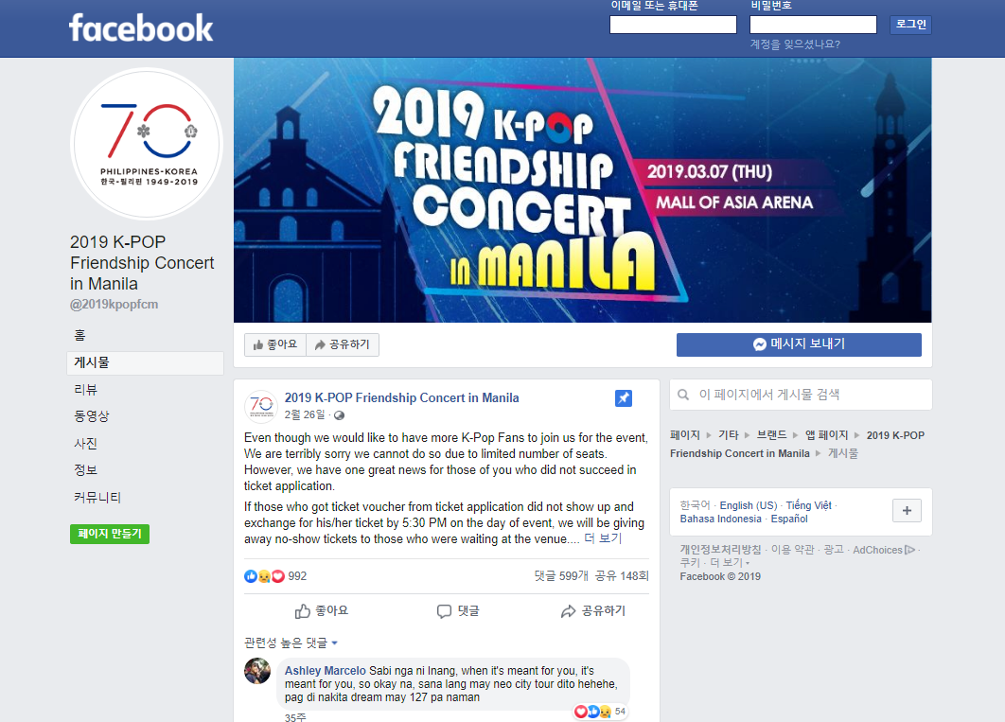Open Ashley Marcelo's profile picture
The height and width of the screenshot is (722, 1005).
pyautogui.click(x=257, y=671)
